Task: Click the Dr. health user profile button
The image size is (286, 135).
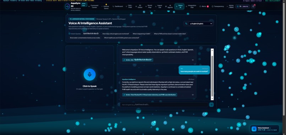Action: click(242, 6)
